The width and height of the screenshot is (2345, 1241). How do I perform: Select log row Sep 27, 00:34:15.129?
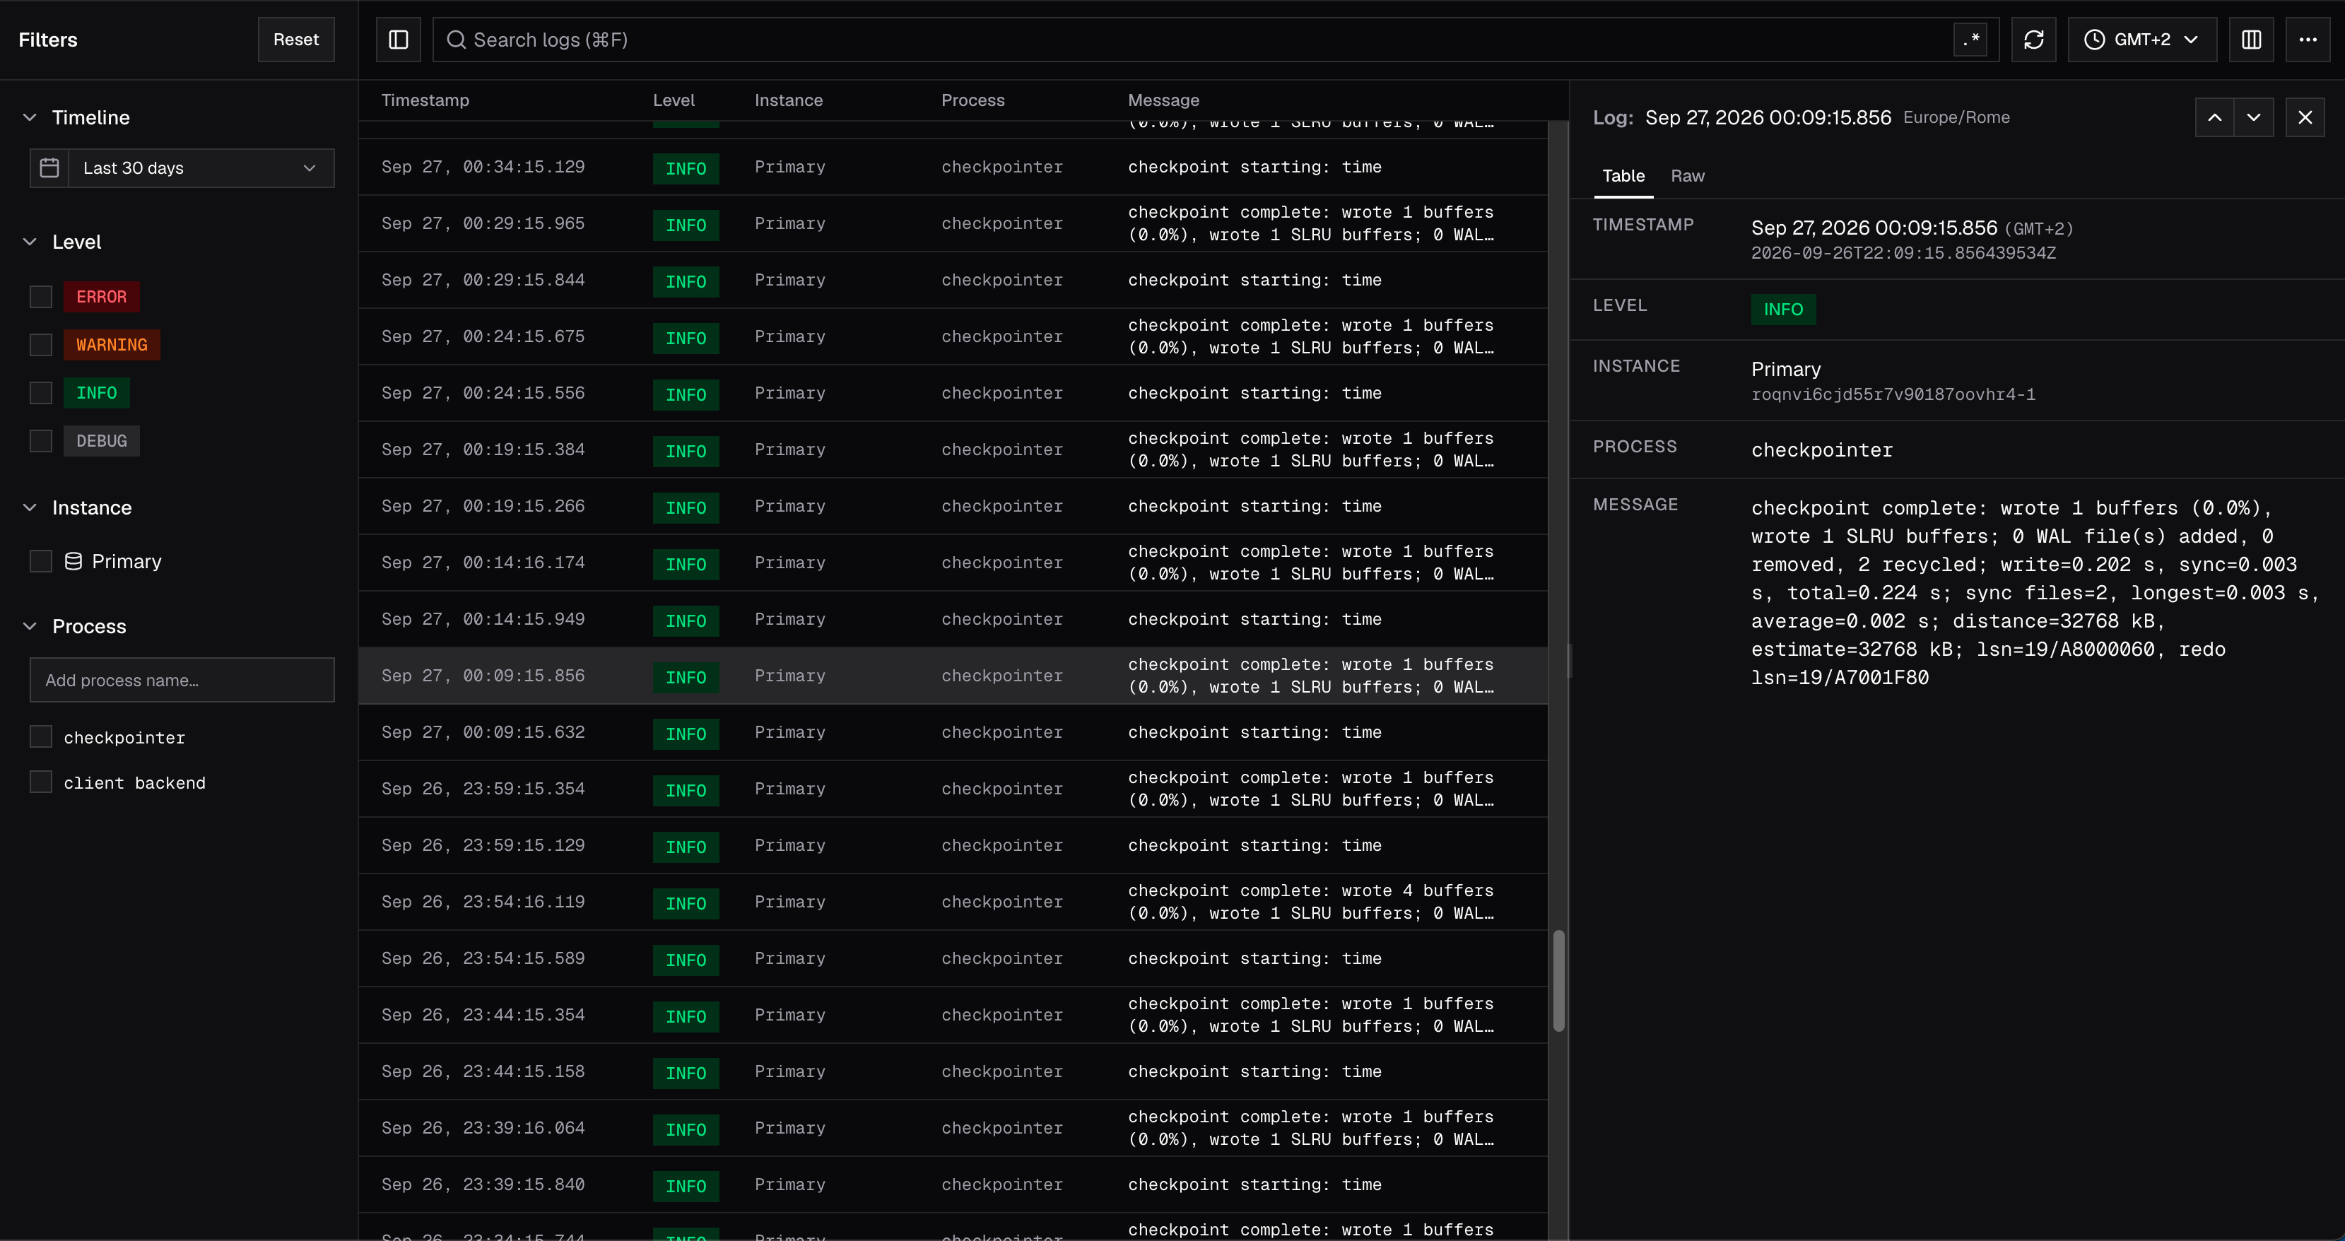click(x=953, y=167)
